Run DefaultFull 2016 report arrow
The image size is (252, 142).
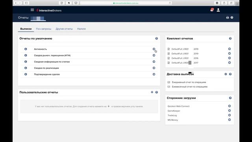click(230, 58)
